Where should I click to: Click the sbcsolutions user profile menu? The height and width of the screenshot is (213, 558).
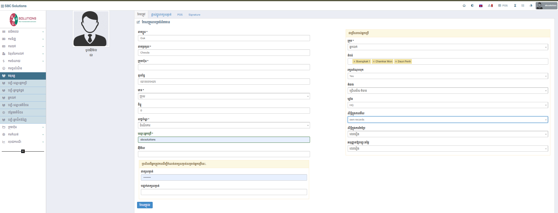(546, 6)
